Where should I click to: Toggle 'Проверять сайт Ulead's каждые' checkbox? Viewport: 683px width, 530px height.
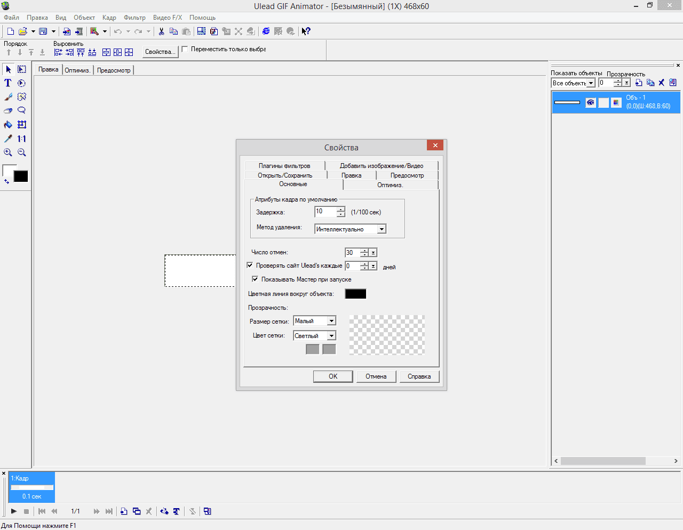tap(250, 265)
